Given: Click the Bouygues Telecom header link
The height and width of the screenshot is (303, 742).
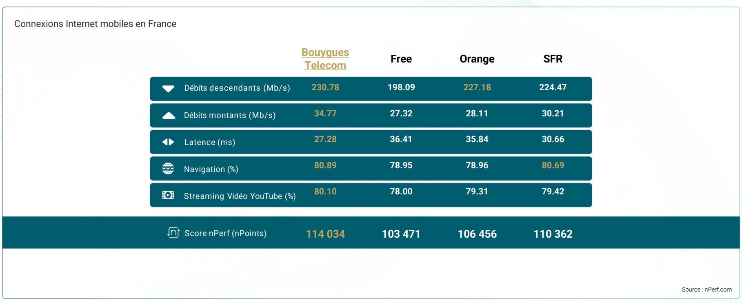Looking at the screenshot, I should pyautogui.click(x=325, y=59).
